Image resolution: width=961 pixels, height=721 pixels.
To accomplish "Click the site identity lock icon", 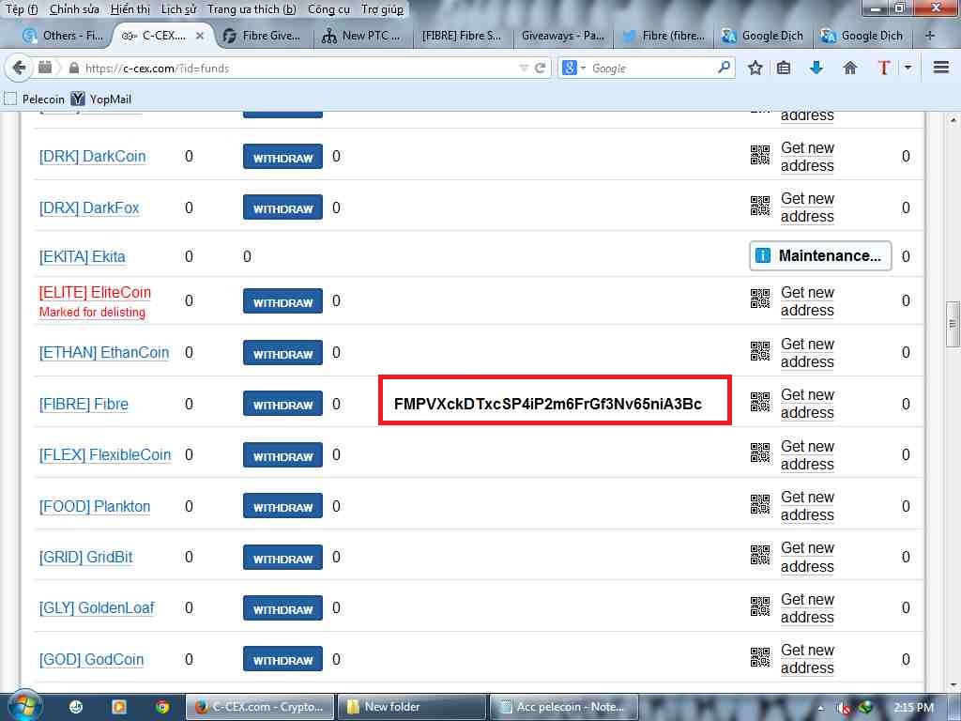I will [x=74, y=68].
